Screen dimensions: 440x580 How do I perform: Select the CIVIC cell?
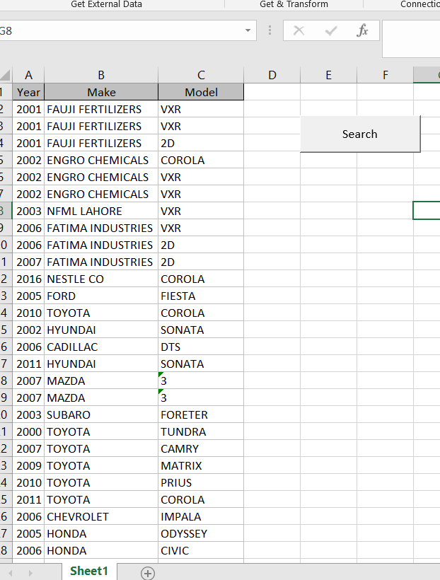(x=201, y=551)
